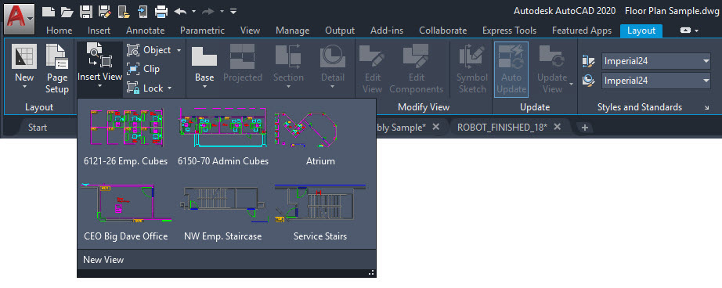Open the AutoCAD application menu button

click(19, 19)
